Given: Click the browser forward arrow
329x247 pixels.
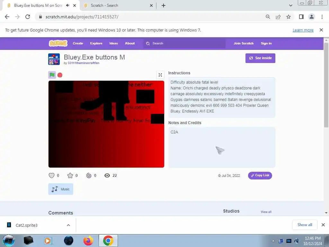Looking at the screenshot, I should click(x=17, y=17).
